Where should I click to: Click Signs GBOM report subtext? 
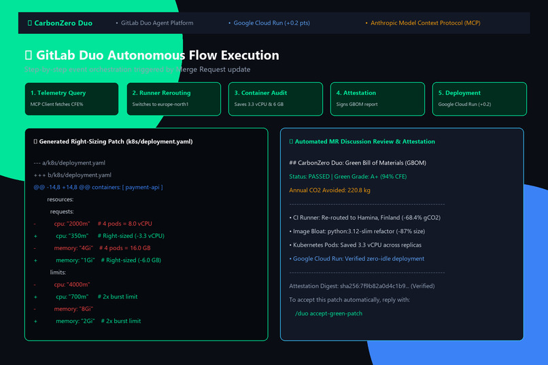click(357, 104)
